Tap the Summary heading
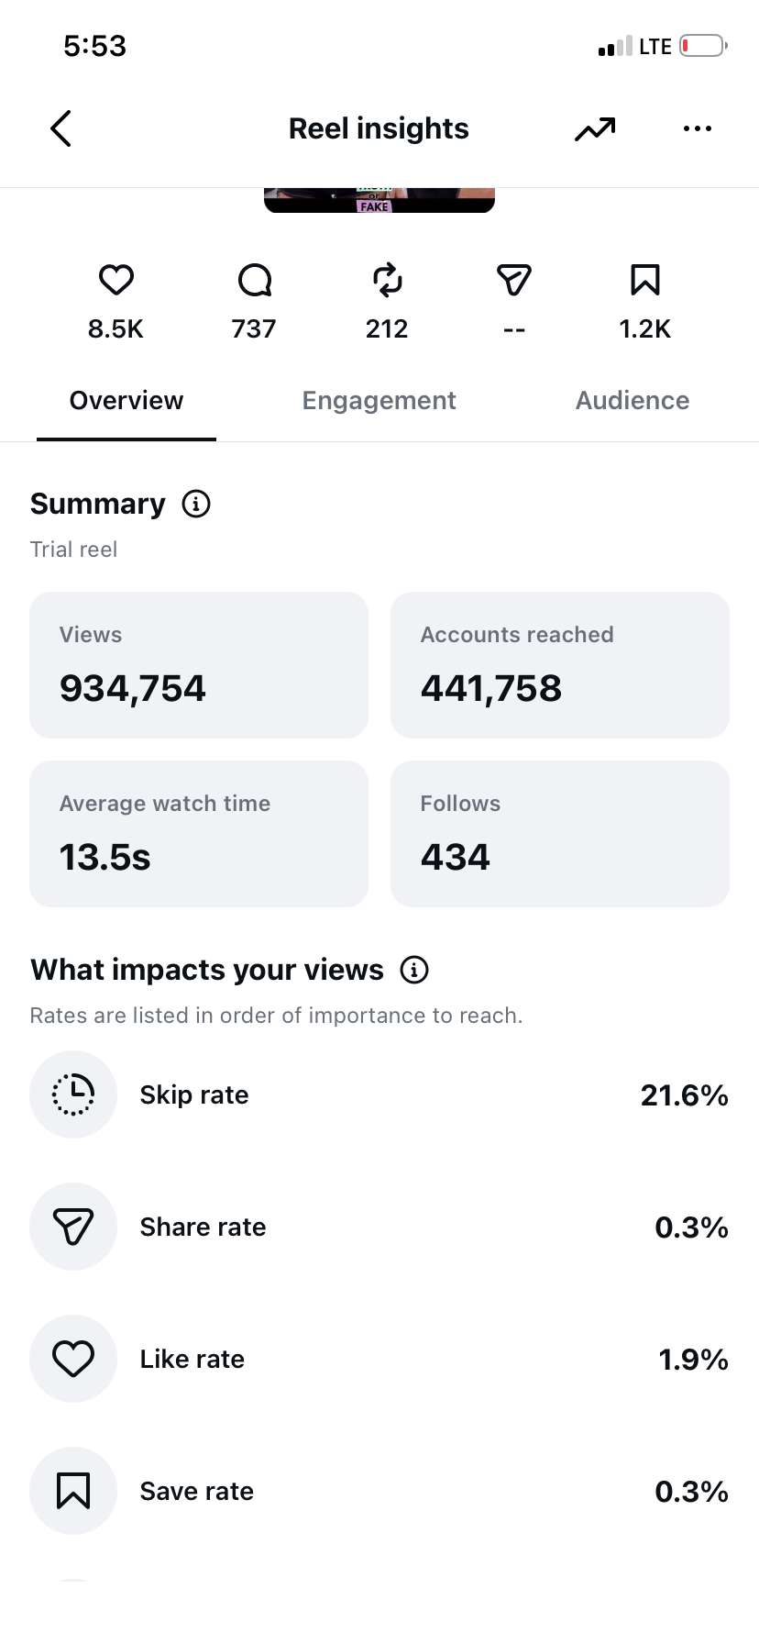 tap(98, 504)
